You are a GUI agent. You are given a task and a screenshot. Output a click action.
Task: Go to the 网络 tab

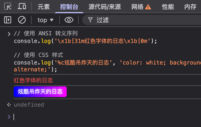(138, 7)
